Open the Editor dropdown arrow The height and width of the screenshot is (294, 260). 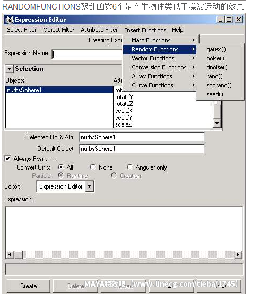tap(90, 186)
